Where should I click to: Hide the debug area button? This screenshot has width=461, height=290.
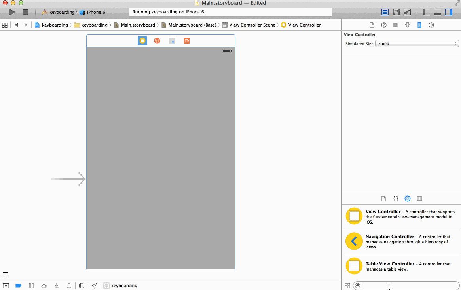pos(6,286)
